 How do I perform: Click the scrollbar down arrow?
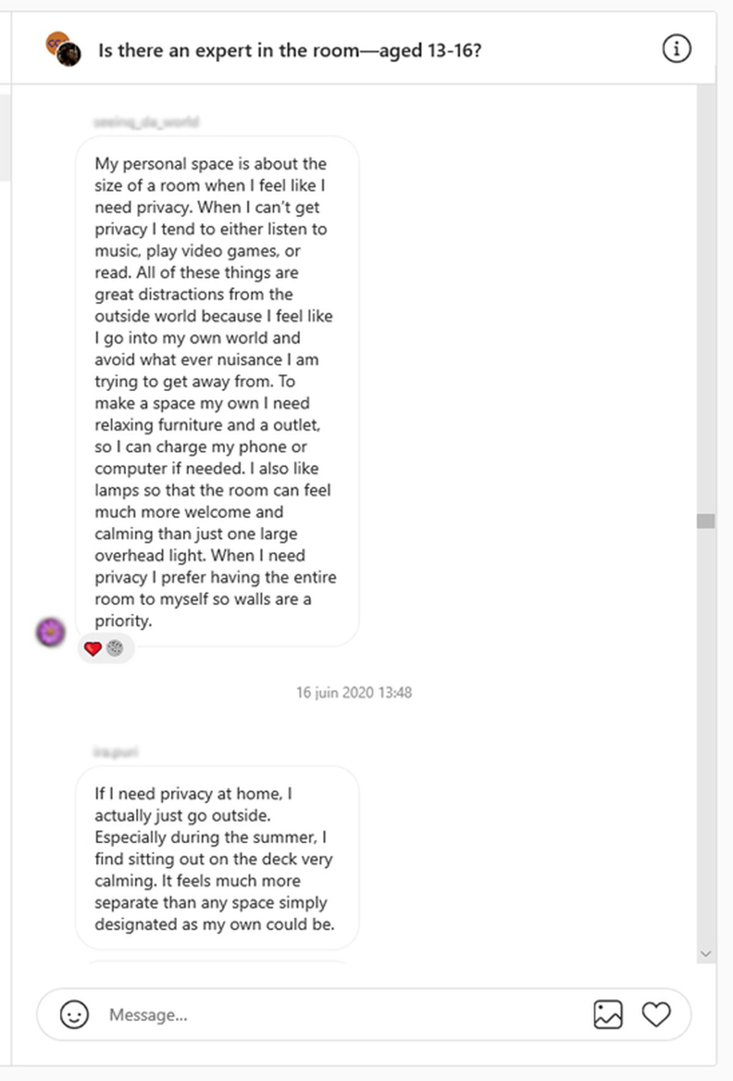(x=706, y=954)
